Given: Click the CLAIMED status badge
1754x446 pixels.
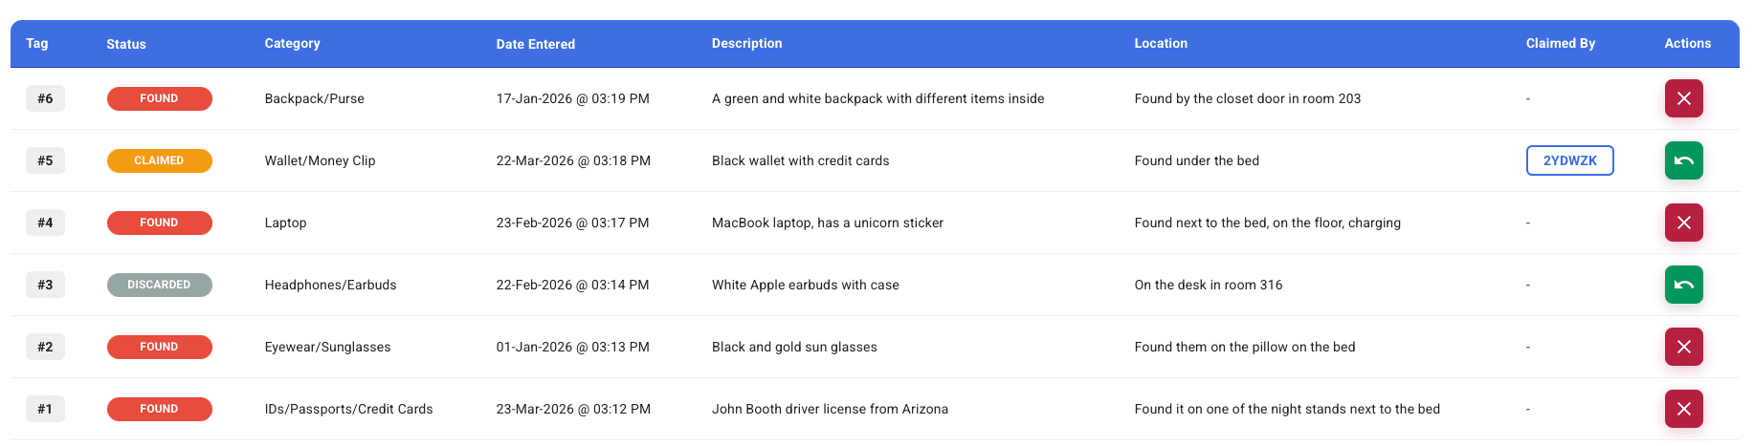Looking at the screenshot, I should [159, 160].
